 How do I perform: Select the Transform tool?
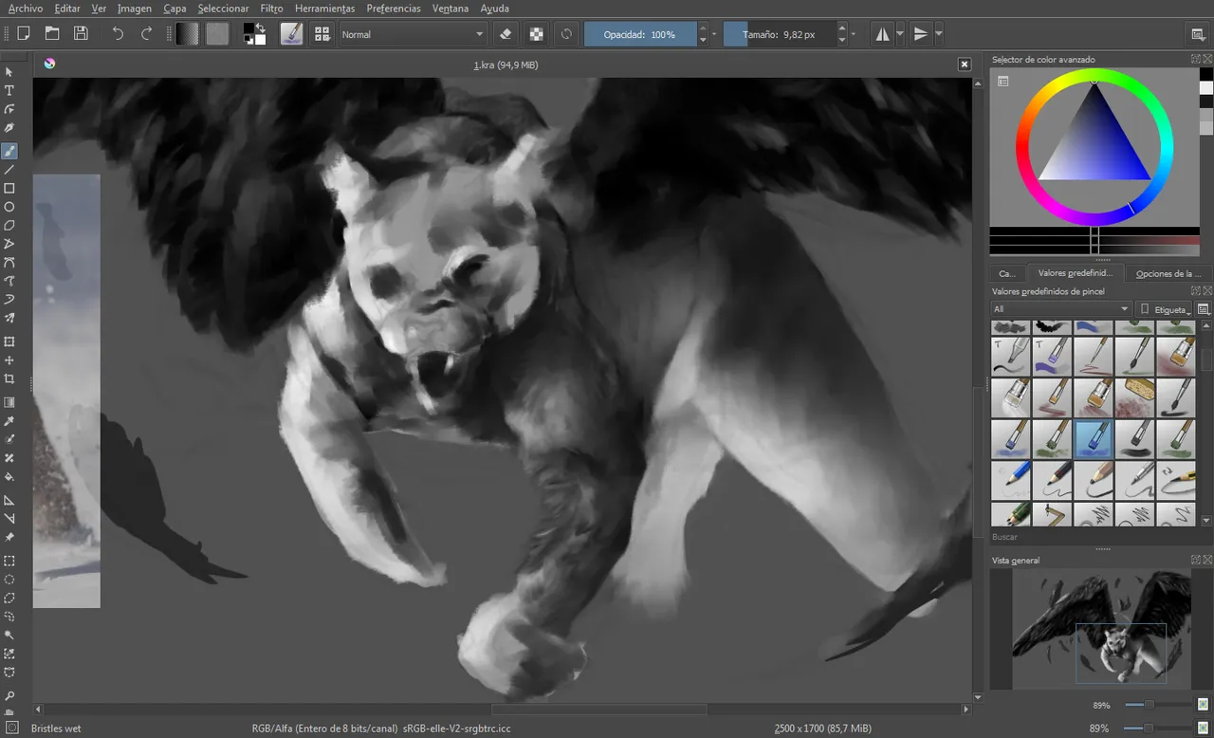click(x=9, y=341)
